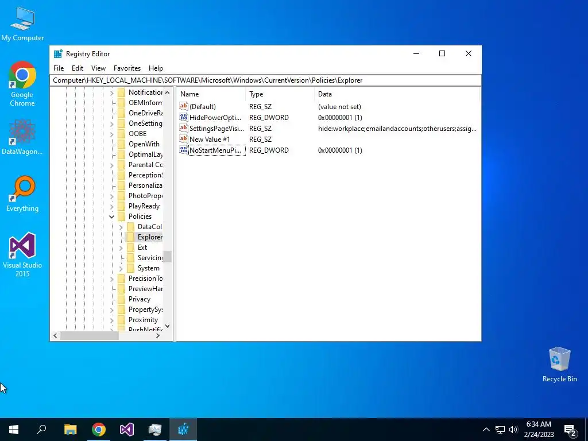Image resolution: width=588 pixels, height=441 pixels.
Task: Click the registry path address bar
Action: [265, 80]
